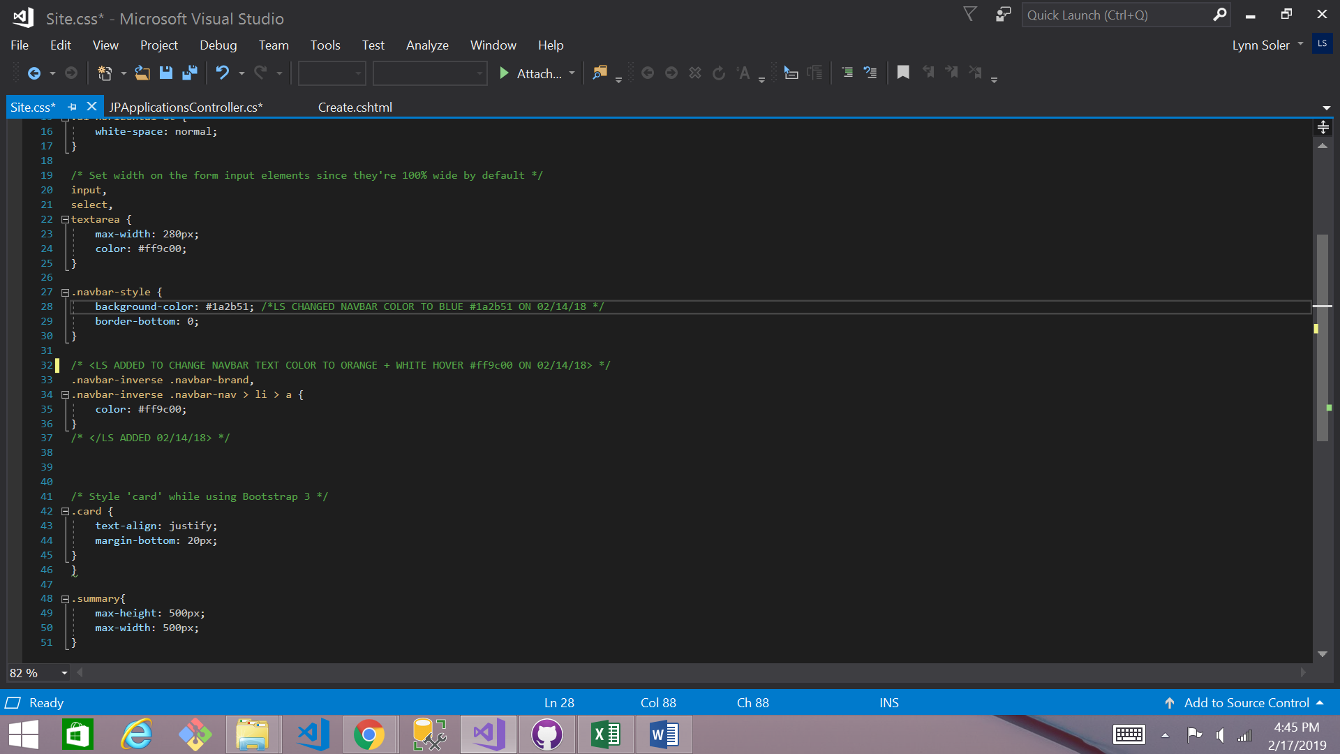Image resolution: width=1340 pixels, height=754 pixels.
Task: Click inside the Quick Launch search box
Action: tap(1117, 15)
